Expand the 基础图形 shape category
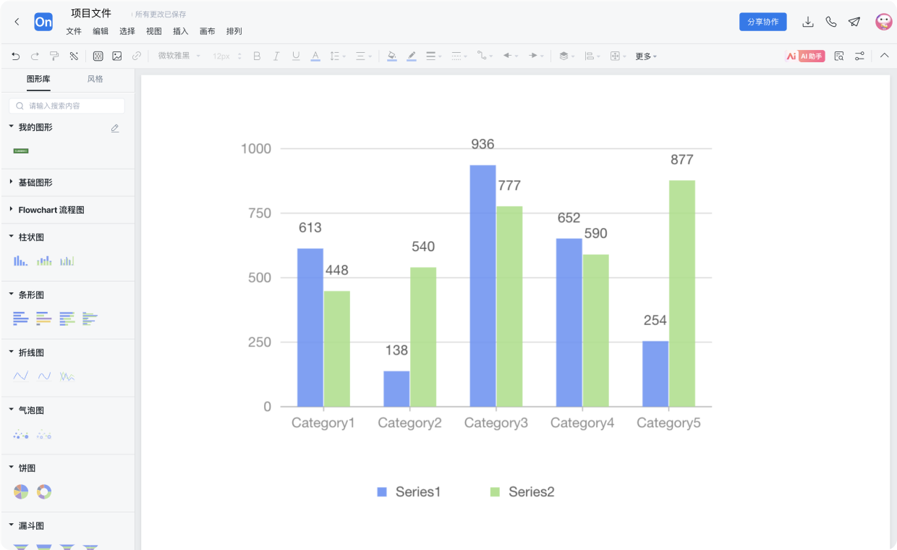The image size is (897, 550). (x=35, y=182)
